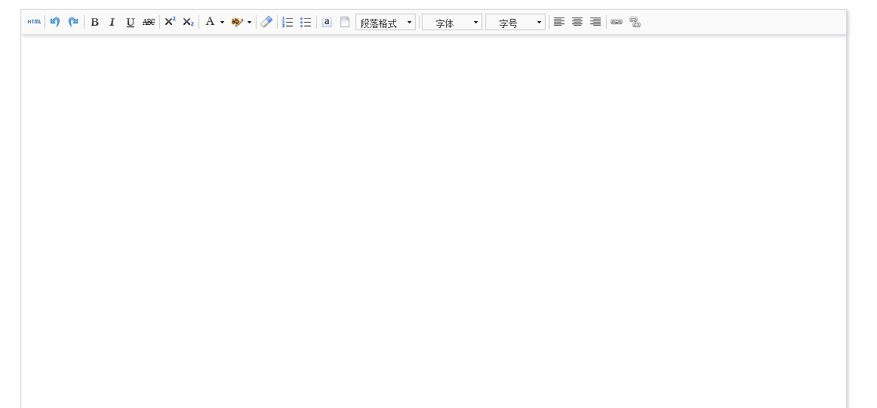This screenshot has height=408, width=877.
Task: Apply subscript formatting
Action: click(x=188, y=22)
